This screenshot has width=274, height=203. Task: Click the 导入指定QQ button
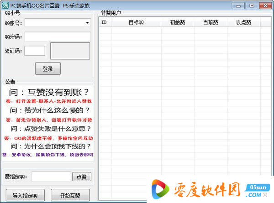coord(25,195)
